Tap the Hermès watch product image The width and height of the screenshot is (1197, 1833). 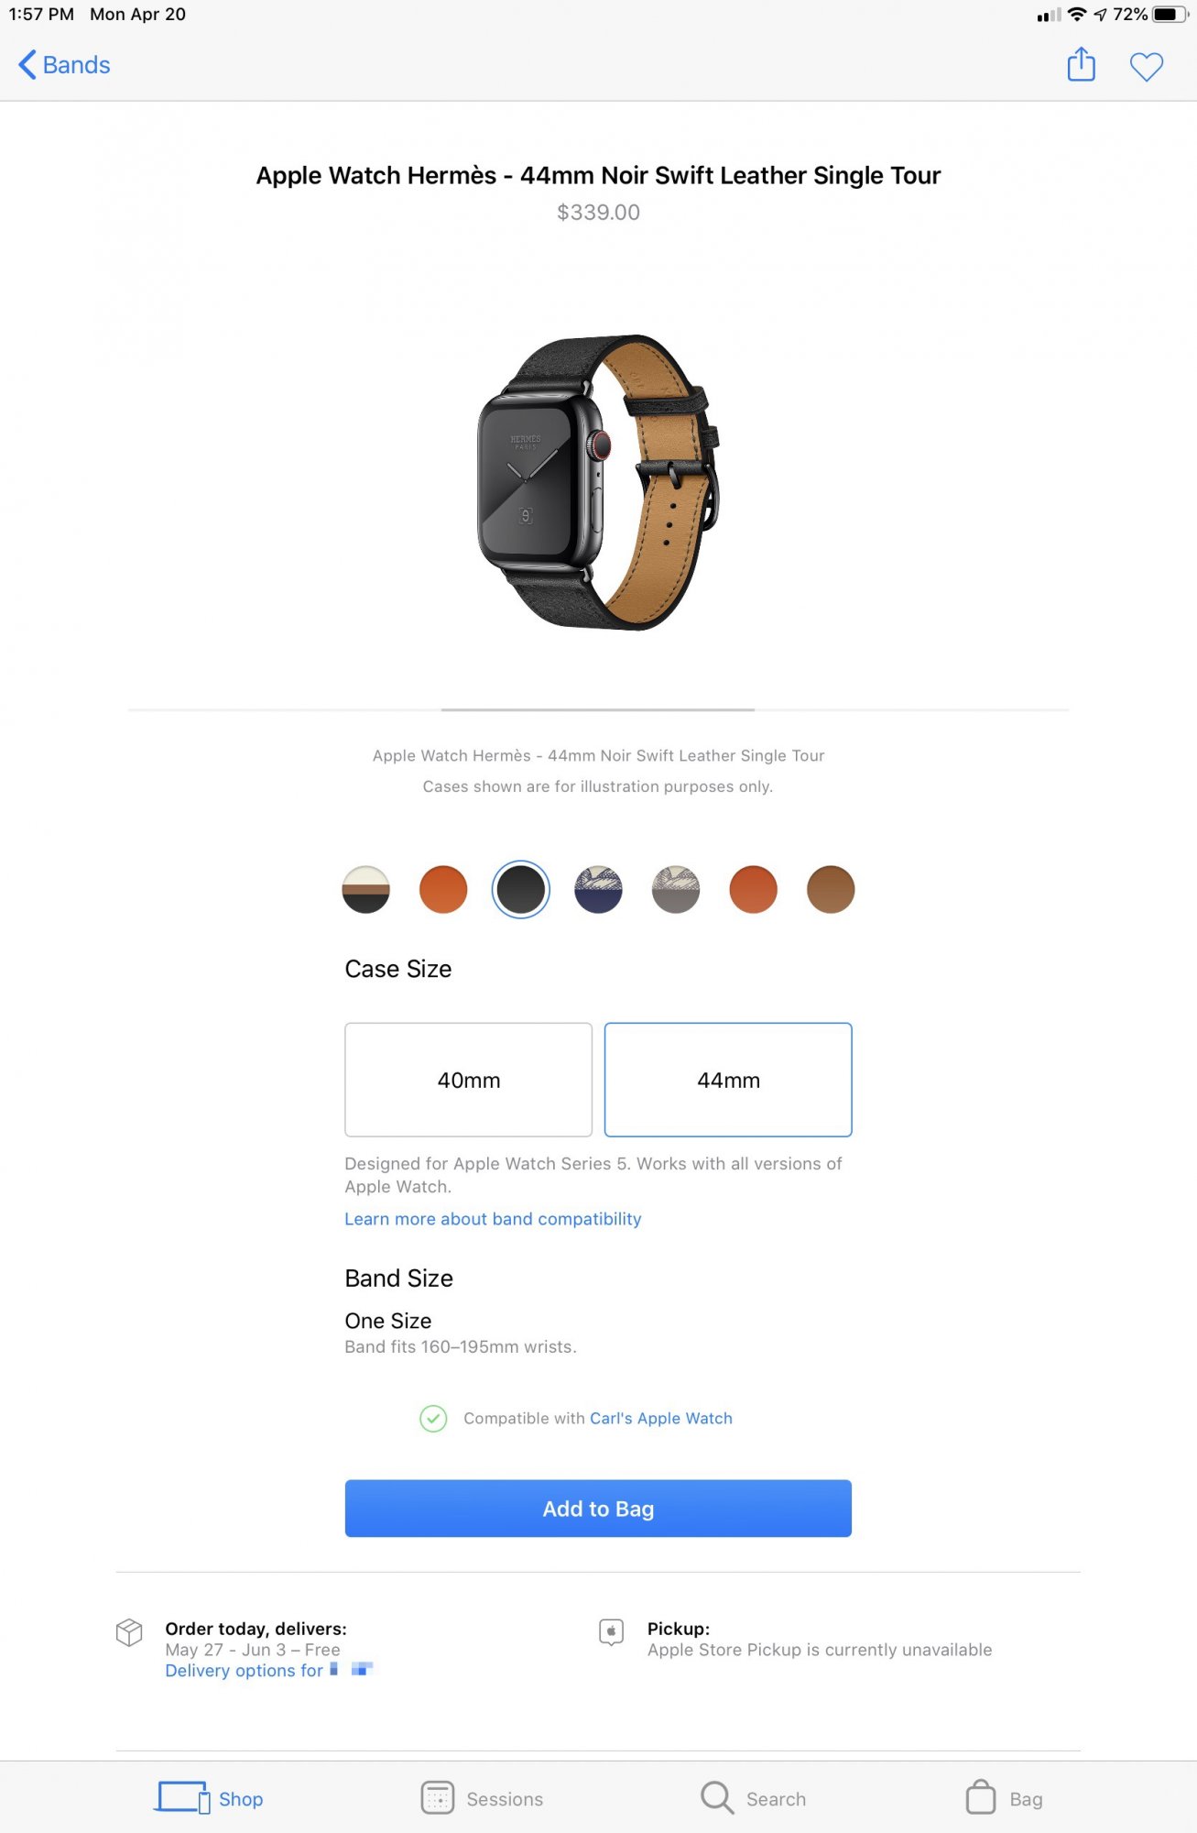(x=597, y=482)
